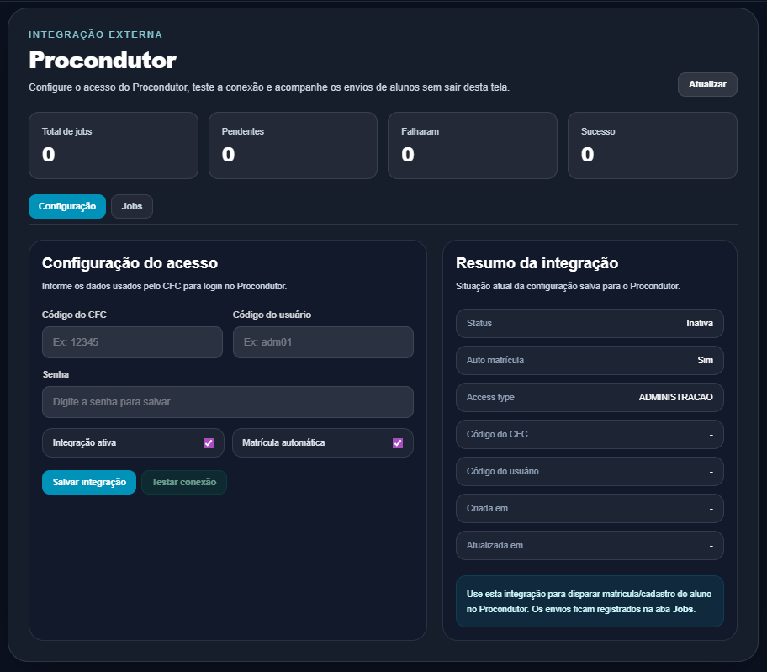Click the 'Código do CFC' summary row

click(590, 434)
